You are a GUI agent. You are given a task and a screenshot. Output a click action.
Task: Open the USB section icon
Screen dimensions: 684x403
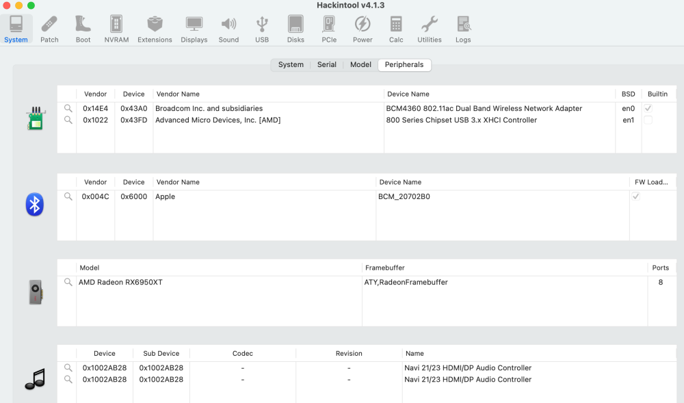(262, 29)
